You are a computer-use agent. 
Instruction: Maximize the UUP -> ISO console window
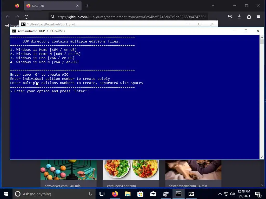246,31
